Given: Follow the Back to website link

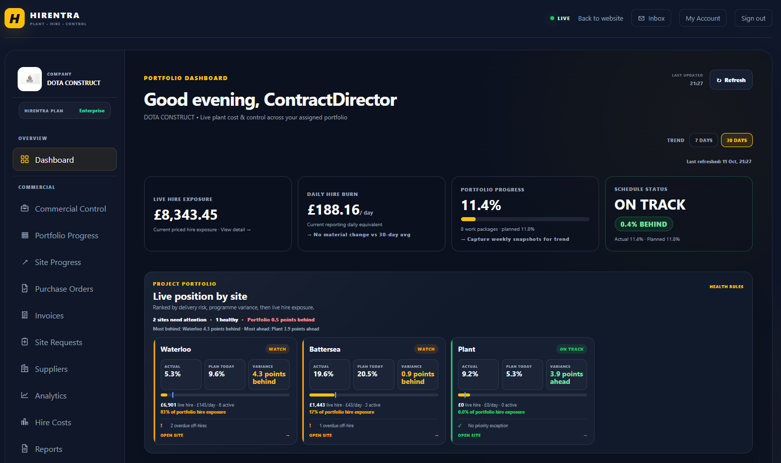Looking at the screenshot, I should [601, 19].
